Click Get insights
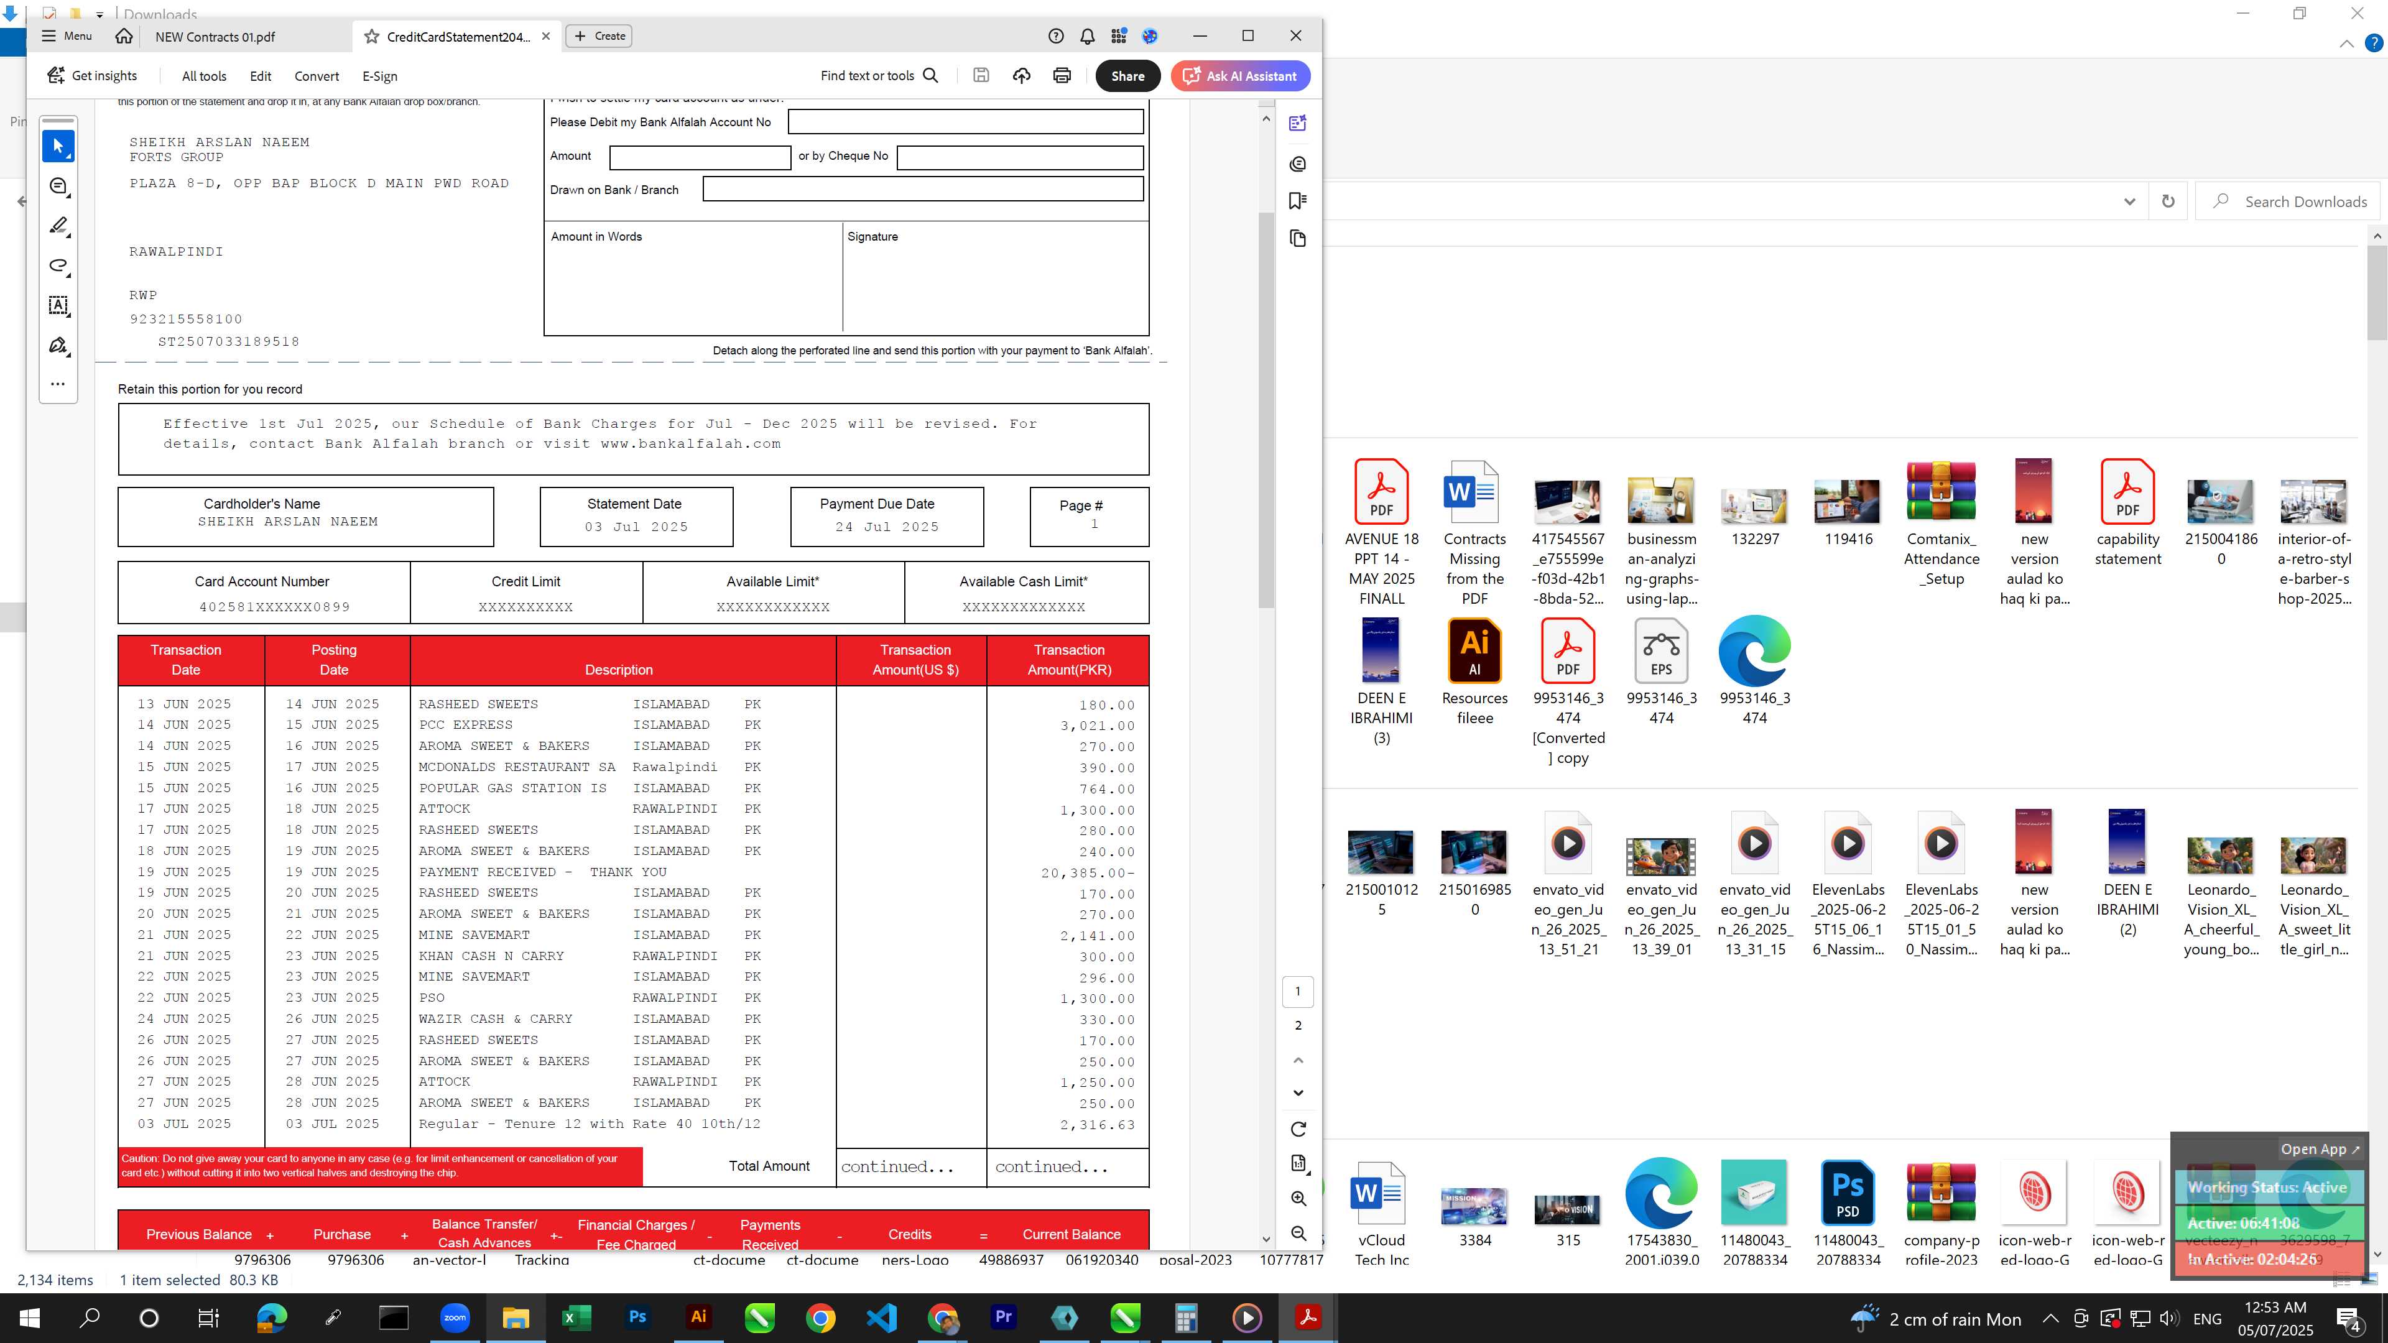Viewport: 2388px width, 1343px height. click(92, 76)
